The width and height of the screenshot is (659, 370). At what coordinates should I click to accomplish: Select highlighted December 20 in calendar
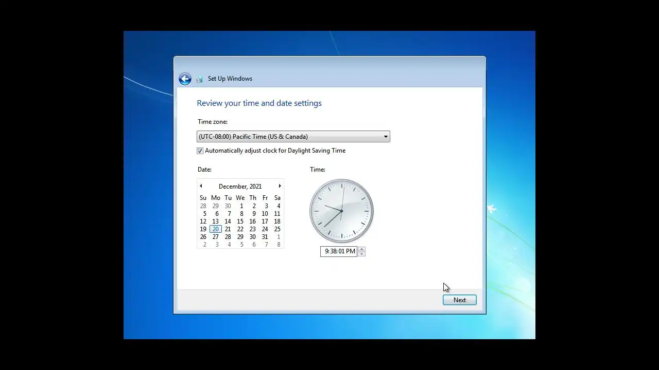216,229
